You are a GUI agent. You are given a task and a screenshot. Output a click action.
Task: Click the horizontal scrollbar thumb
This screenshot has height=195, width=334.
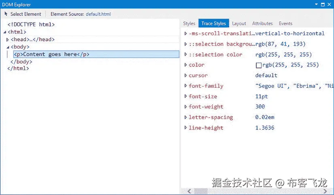(201, 191)
